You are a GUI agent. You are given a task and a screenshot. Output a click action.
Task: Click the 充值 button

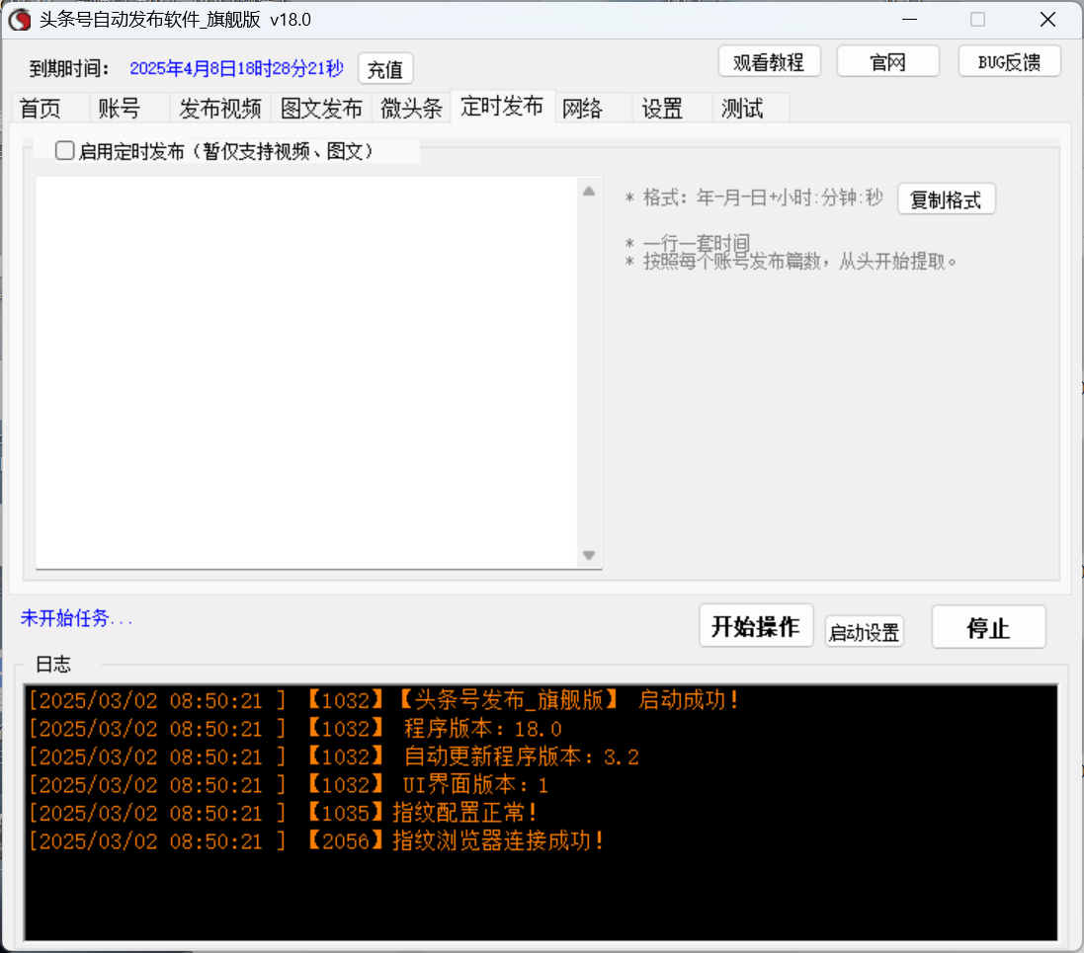click(x=385, y=69)
